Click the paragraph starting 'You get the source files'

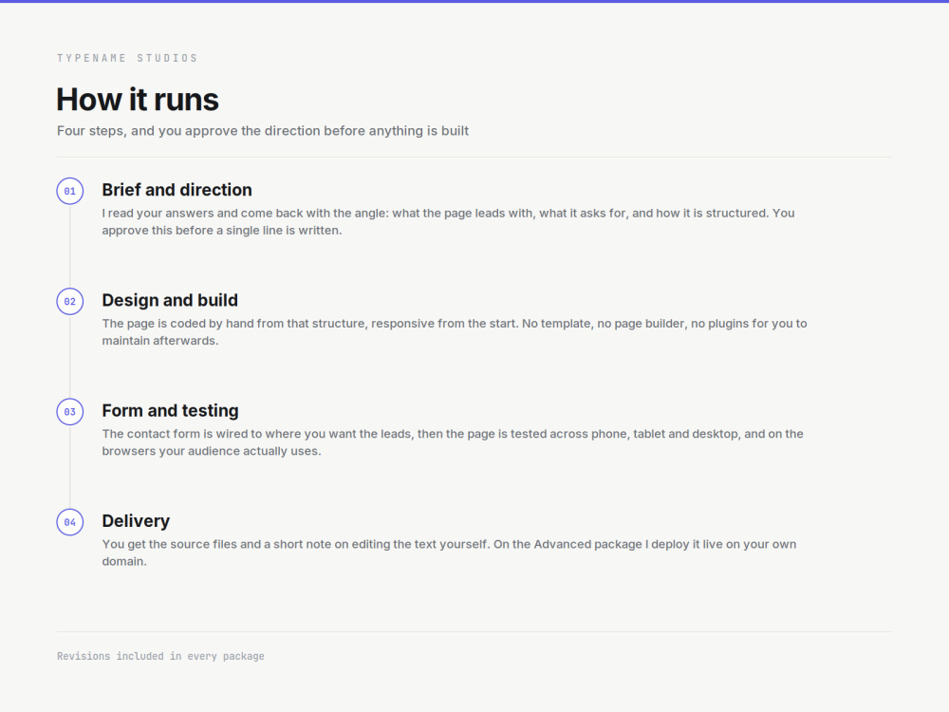(449, 553)
